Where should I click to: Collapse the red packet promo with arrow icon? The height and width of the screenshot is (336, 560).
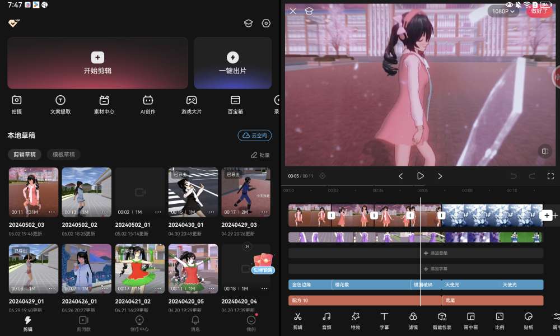[247, 246]
